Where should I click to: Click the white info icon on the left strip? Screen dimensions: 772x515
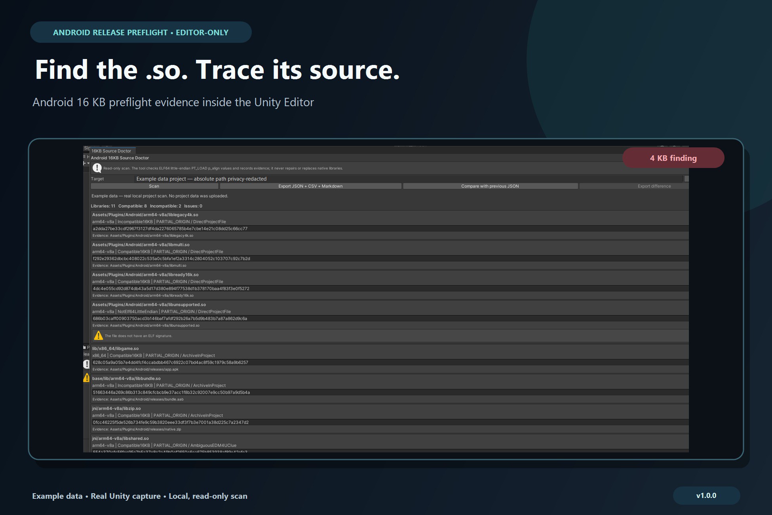click(x=86, y=364)
